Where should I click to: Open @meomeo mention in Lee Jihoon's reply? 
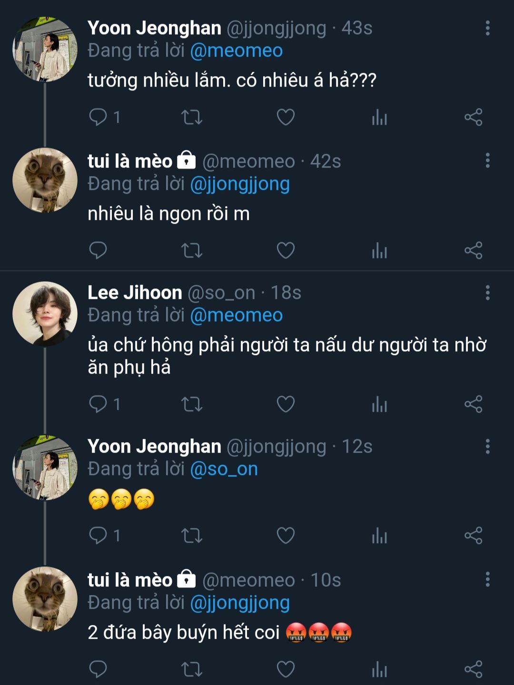(236, 315)
